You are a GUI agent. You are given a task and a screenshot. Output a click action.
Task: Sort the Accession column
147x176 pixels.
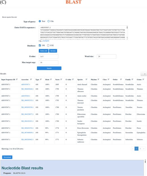[31, 79]
